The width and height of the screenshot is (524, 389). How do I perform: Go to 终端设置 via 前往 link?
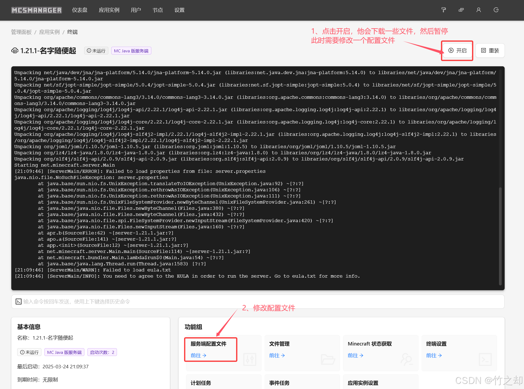pyautogui.click(x=434, y=355)
